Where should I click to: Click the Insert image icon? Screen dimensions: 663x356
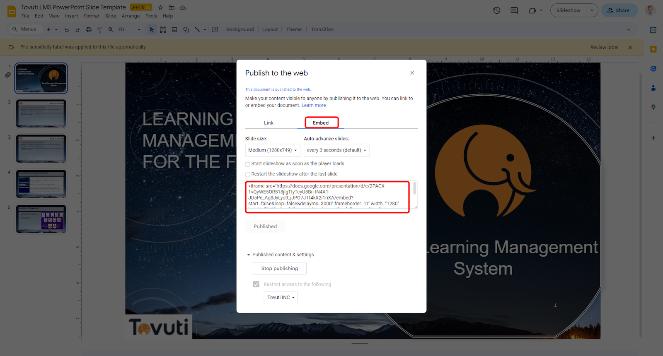(x=174, y=29)
